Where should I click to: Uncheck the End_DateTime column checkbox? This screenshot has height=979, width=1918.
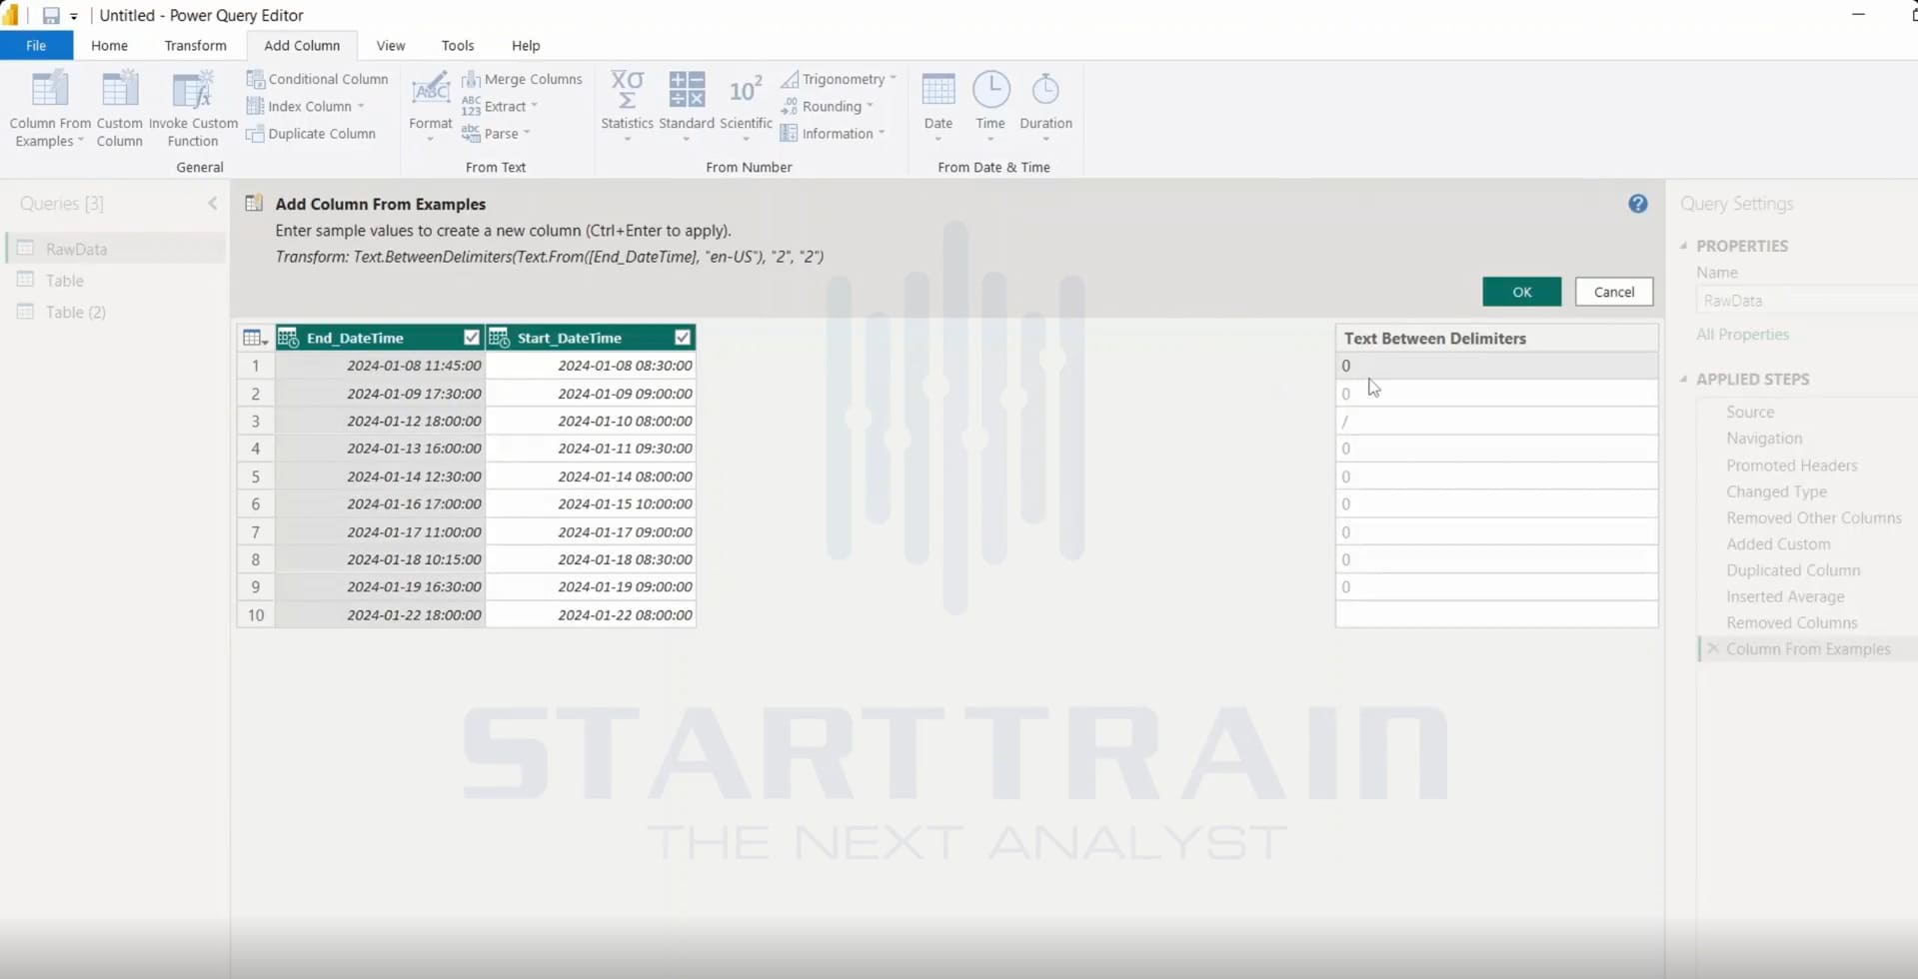472,338
